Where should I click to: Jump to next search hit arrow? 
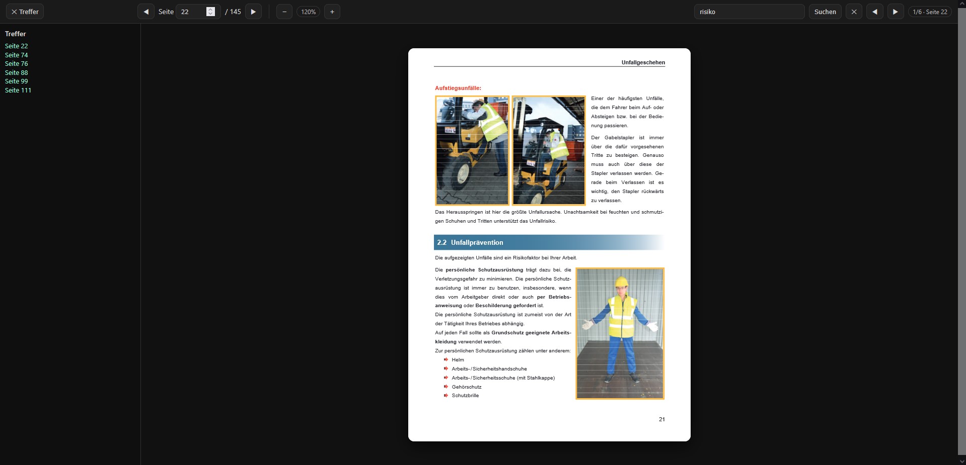(x=895, y=12)
